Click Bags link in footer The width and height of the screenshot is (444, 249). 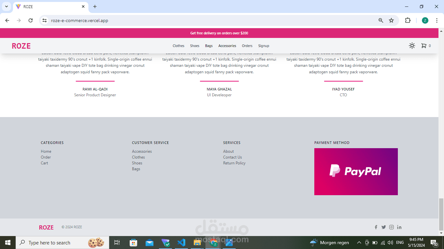click(136, 169)
